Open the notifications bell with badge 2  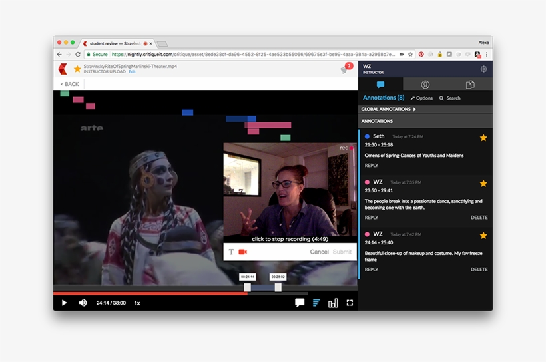[346, 69]
